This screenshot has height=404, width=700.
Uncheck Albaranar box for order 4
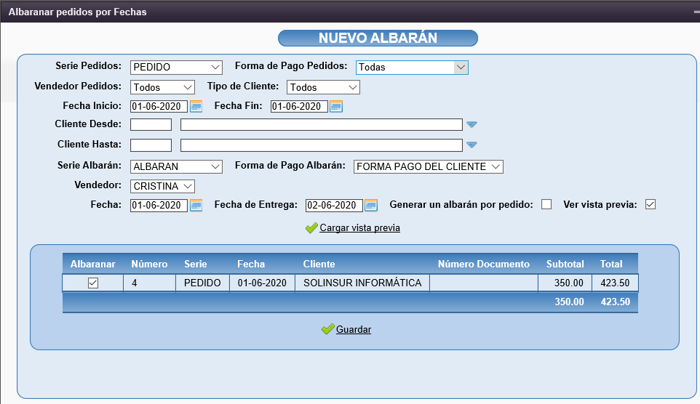point(93,283)
